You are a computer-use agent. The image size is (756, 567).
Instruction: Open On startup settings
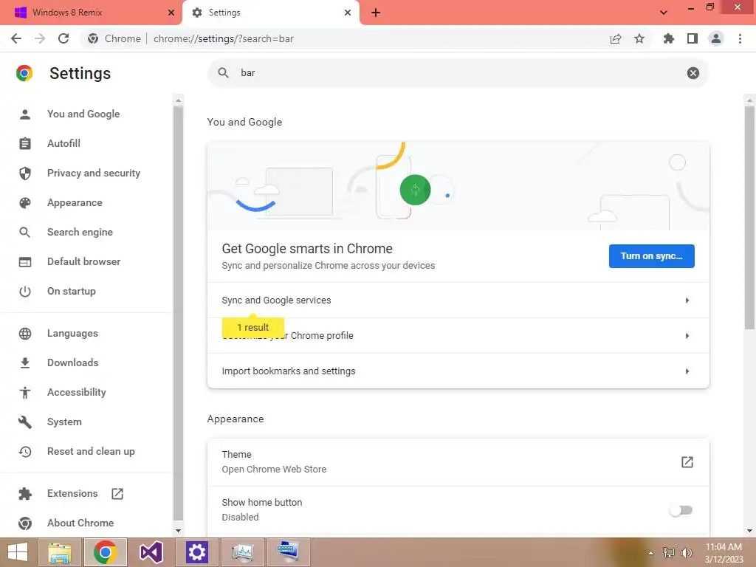(72, 291)
